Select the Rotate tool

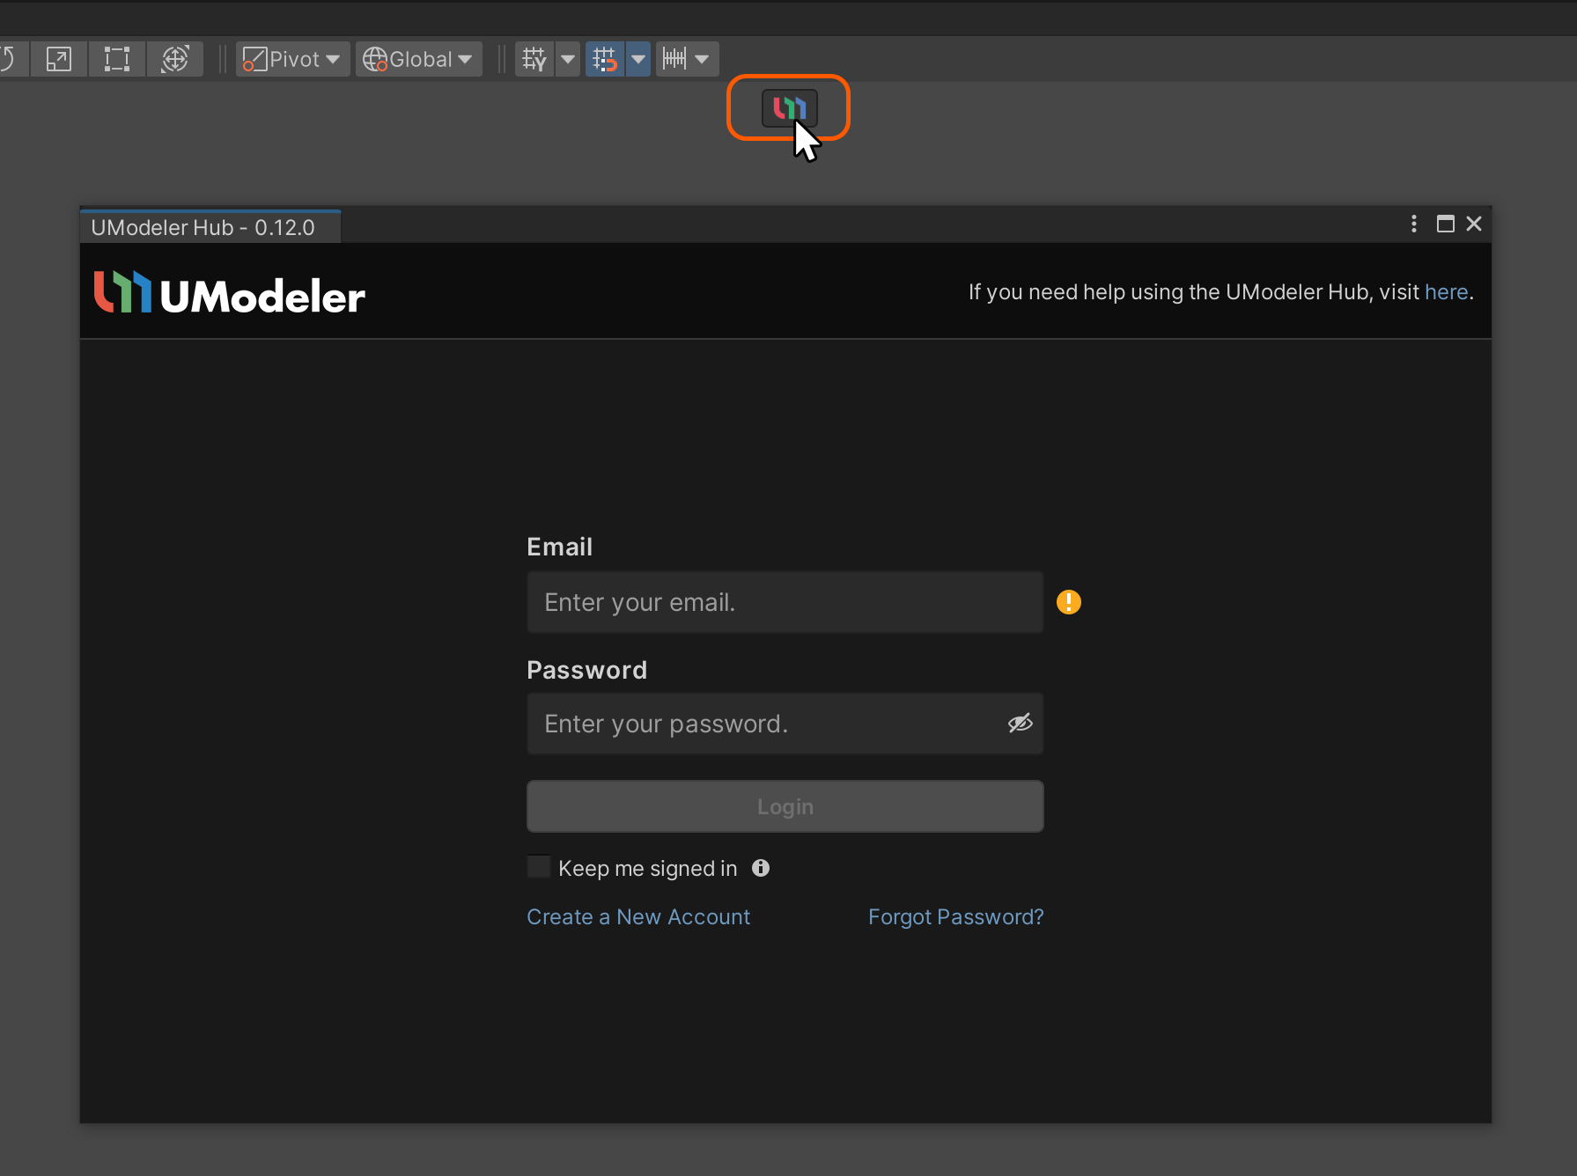[x=9, y=59]
